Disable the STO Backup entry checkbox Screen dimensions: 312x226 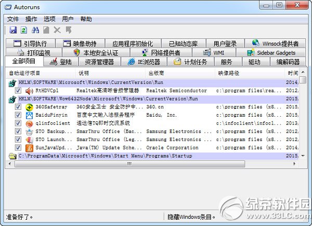[x=18, y=131]
